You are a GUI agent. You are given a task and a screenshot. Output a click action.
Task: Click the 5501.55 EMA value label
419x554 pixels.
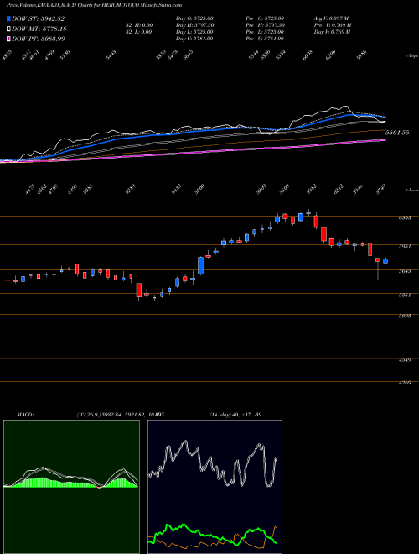click(397, 133)
